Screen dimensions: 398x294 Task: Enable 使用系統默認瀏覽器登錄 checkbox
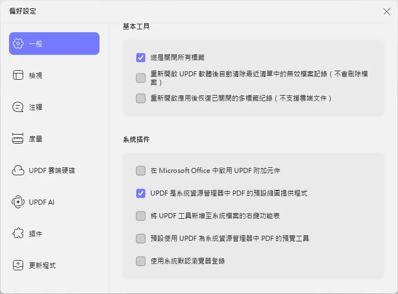[x=141, y=261]
